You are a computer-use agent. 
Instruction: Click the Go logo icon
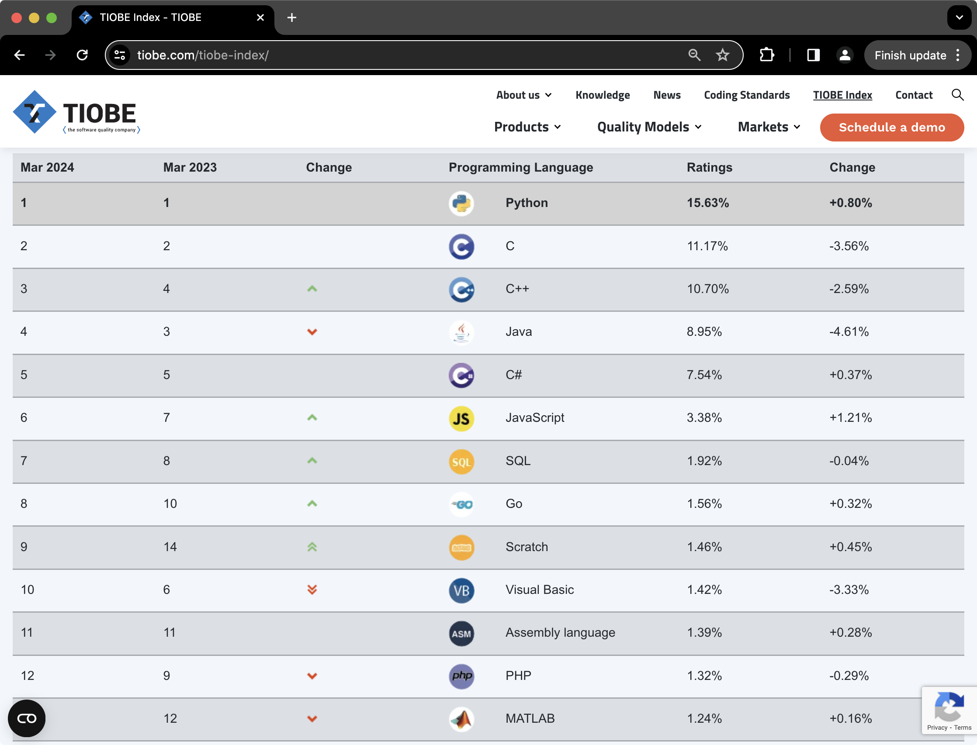pyautogui.click(x=461, y=505)
